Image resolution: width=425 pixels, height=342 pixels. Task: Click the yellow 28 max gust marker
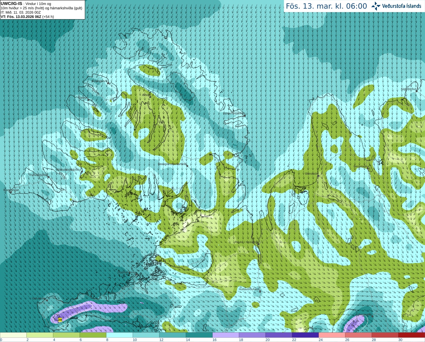coord(60,320)
